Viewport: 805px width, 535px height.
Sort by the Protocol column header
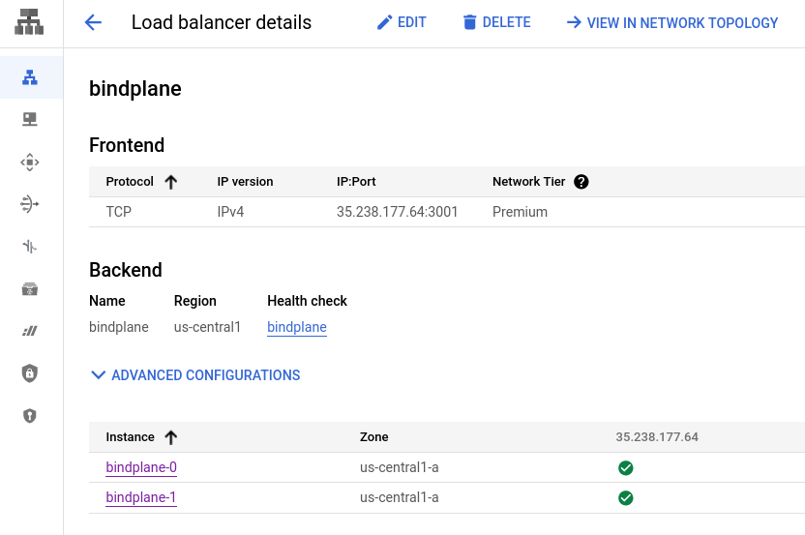(x=130, y=182)
